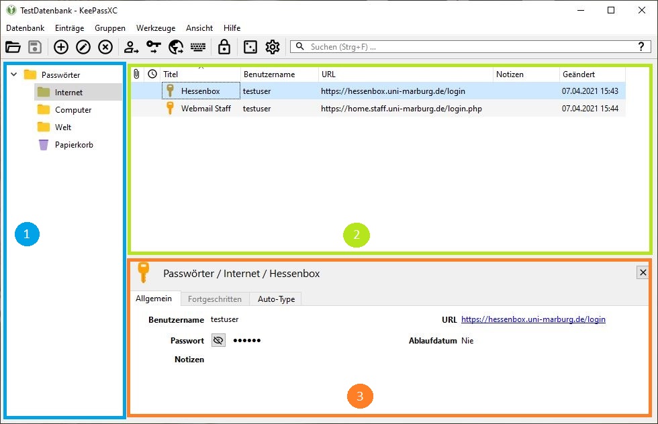This screenshot has height=424, width=658.
Task: Copy username via the person-arrow icon
Action: click(x=131, y=47)
